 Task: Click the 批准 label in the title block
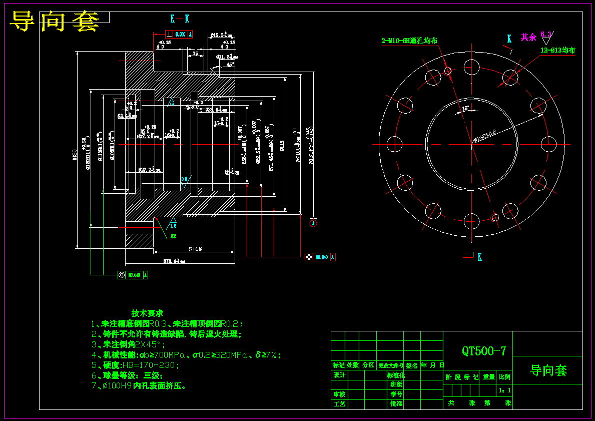click(396, 404)
